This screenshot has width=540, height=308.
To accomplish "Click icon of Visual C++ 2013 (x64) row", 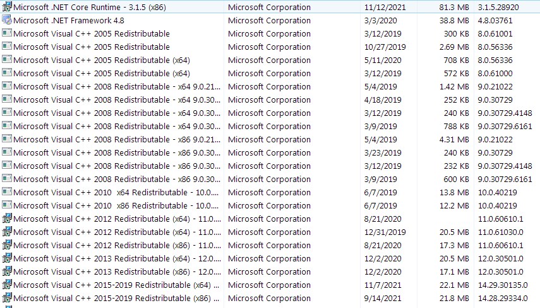I will (7, 258).
